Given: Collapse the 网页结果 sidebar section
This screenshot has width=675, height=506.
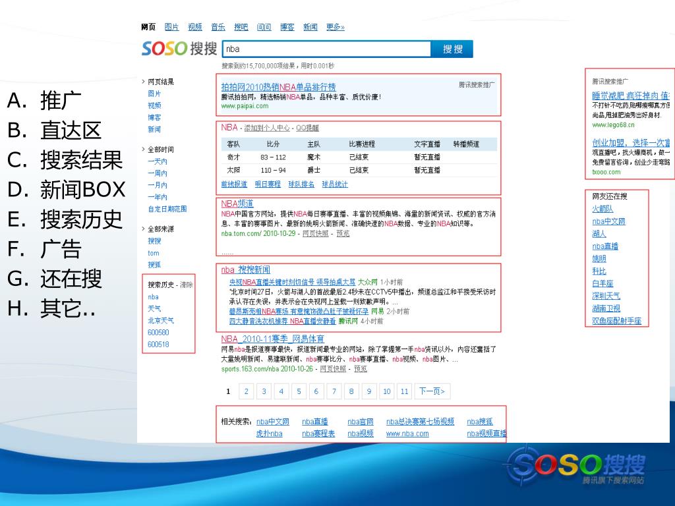Looking at the screenshot, I should [158, 82].
